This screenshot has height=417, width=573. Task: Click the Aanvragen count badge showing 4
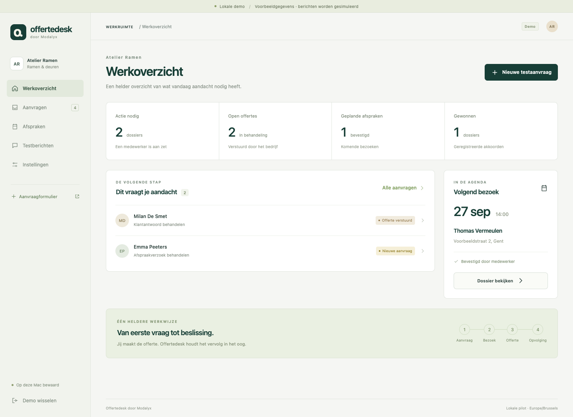click(75, 108)
